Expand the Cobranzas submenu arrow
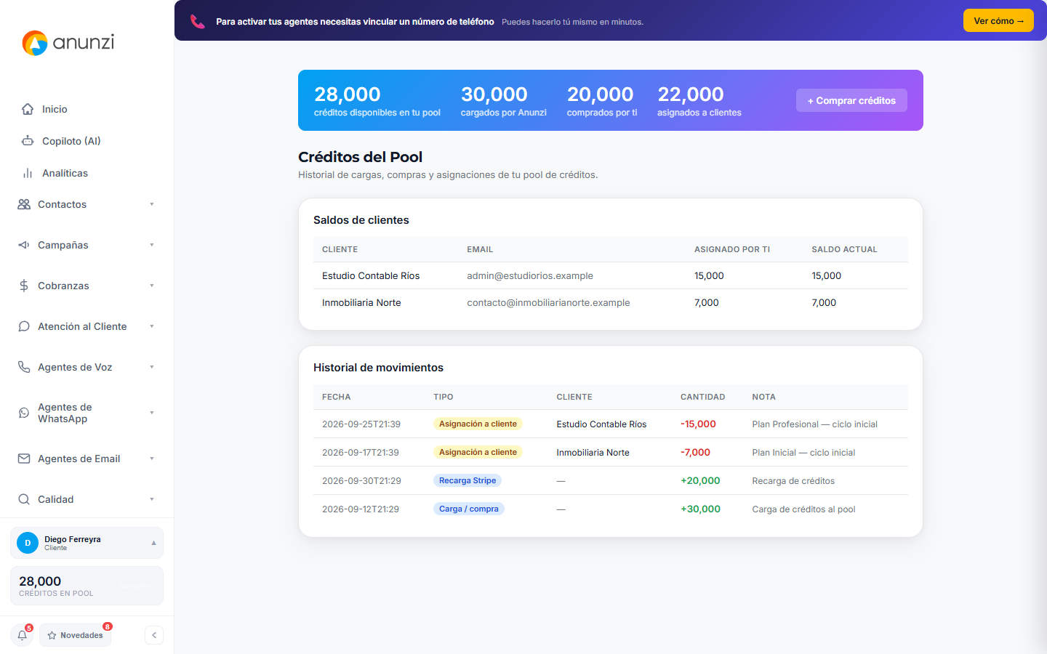 tap(152, 286)
